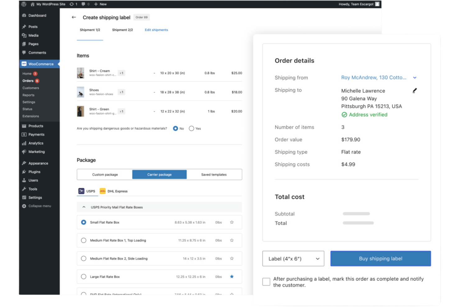The height and width of the screenshot is (307, 460).
Task: Click the Shirt - Cream thumbnail
Action: tap(80, 73)
